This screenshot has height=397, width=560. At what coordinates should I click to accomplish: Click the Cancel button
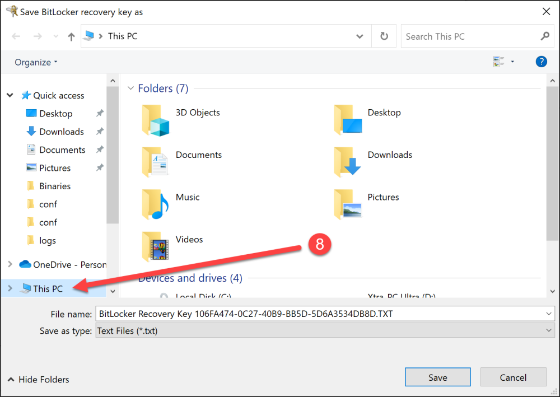(513, 377)
